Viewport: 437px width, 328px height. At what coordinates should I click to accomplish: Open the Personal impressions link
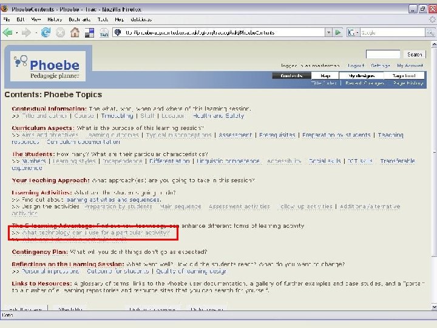click(x=50, y=271)
